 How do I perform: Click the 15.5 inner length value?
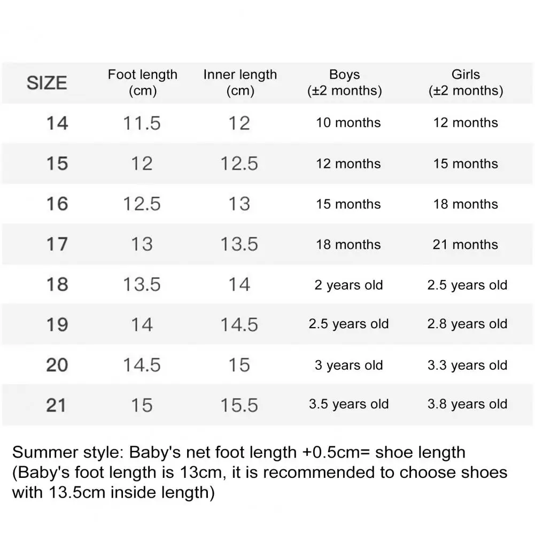click(x=239, y=405)
